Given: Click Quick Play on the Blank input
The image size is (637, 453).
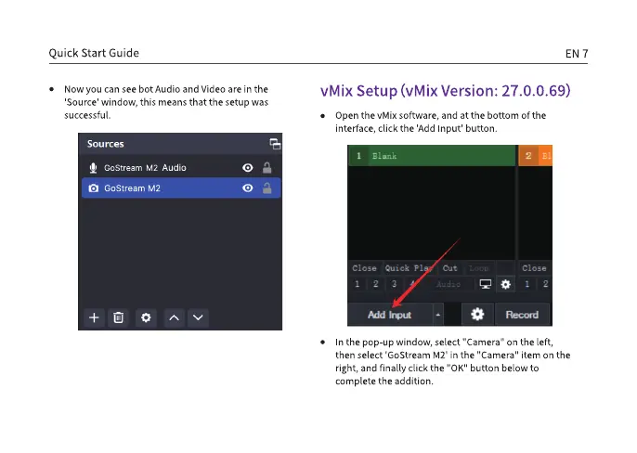Looking at the screenshot, I should click(x=409, y=268).
